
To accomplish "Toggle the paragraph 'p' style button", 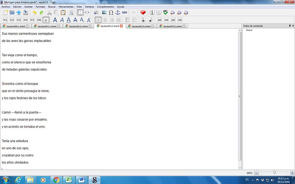I will coord(46,20).
